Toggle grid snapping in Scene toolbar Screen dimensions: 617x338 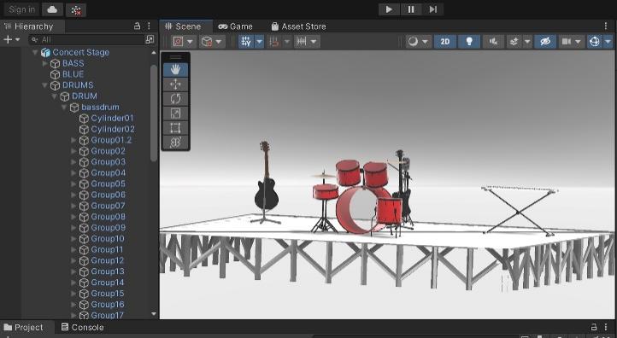274,41
